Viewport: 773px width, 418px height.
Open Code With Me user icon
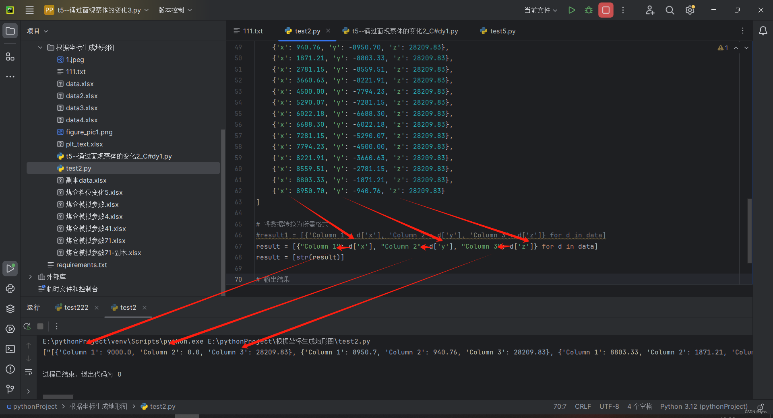click(x=650, y=10)
